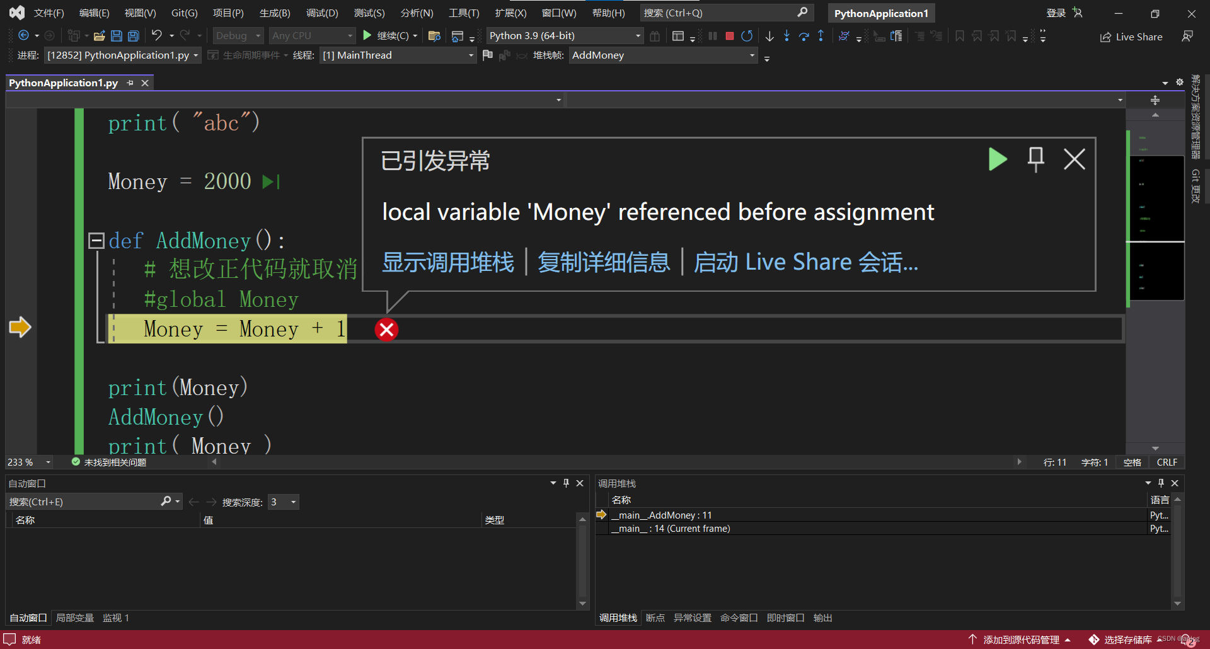Open the Autos window options dropdown arrow
Image resolution: width=1210 pixels, height=649 pixels.
(x=553, y=483)
